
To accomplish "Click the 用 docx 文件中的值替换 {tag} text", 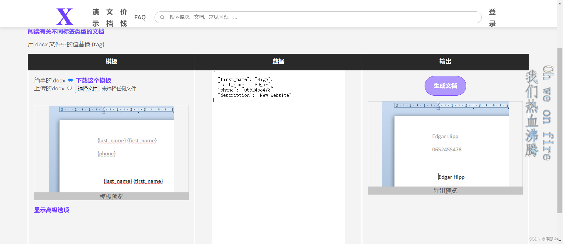I will click(66, 44).
